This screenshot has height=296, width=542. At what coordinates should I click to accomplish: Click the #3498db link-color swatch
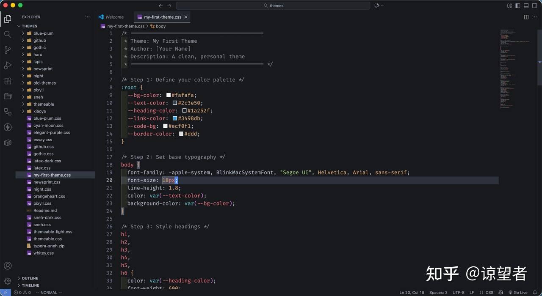(175, 118)
